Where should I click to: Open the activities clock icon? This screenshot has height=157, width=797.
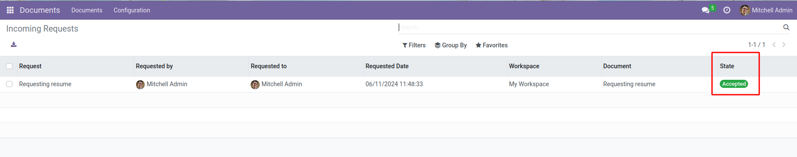(727, 10)
